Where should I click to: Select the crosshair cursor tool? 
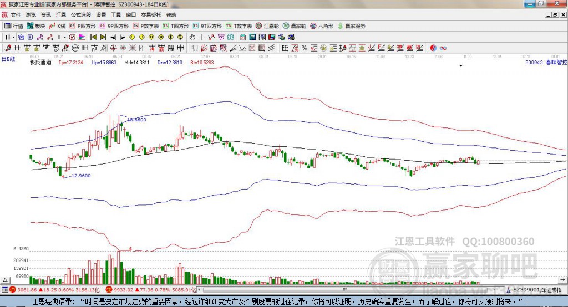[202, 37]
